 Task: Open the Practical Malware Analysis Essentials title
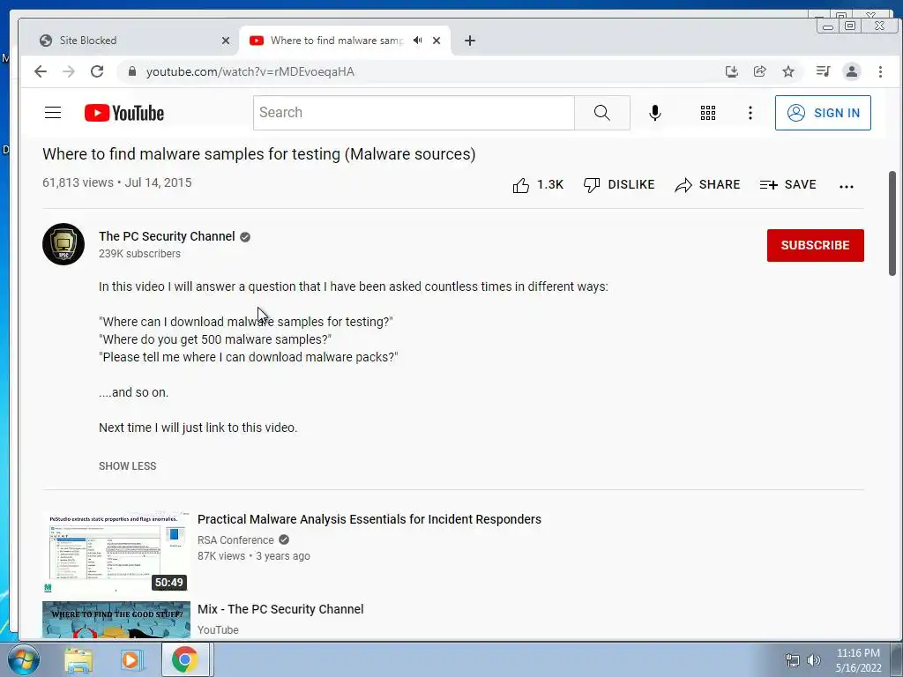[369, 519]
